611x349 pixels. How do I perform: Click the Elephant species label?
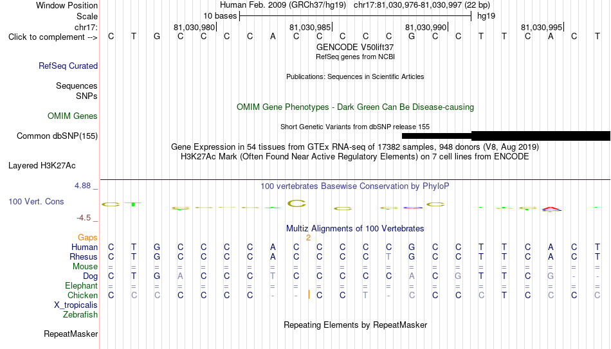coord(82,286)
